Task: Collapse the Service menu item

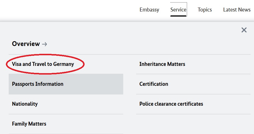Action: click(178, 10)
